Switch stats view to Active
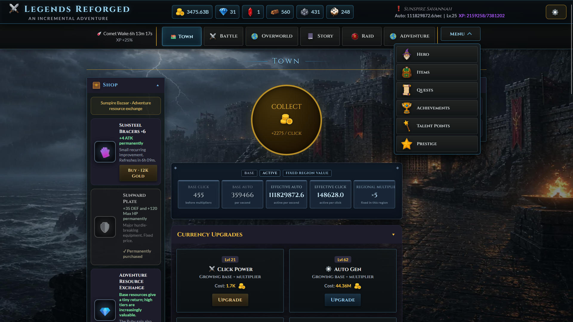The height and width of the screenshot is (322, 573). click(x=270, y=173)
